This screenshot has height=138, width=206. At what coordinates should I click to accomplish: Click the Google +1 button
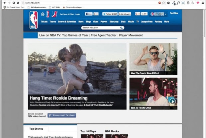tap(138, 14)
